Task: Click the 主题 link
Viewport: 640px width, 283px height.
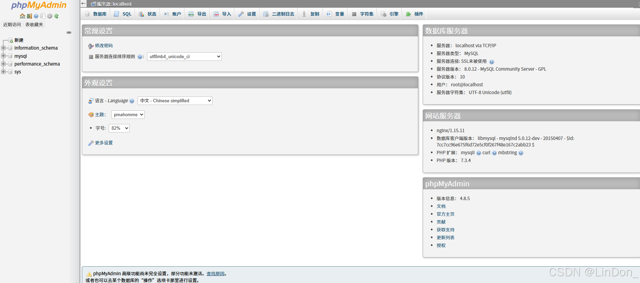Action: point(99,115)
